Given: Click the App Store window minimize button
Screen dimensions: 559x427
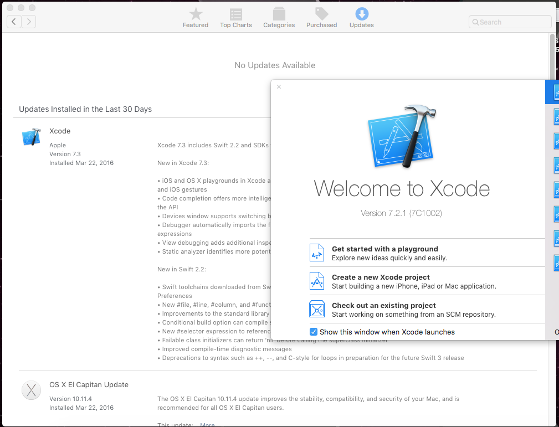Looking at the screenshot, I should (21, 8).
